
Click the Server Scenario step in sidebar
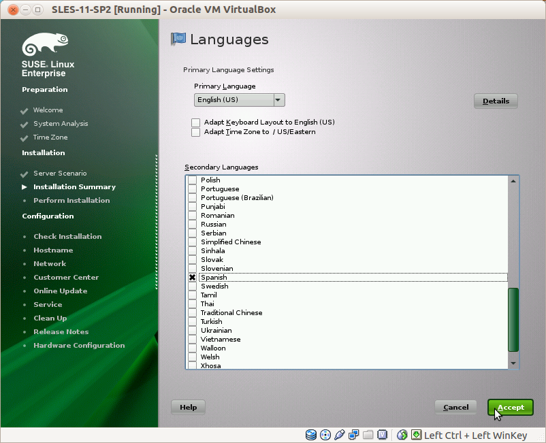(x=60, y=174)
